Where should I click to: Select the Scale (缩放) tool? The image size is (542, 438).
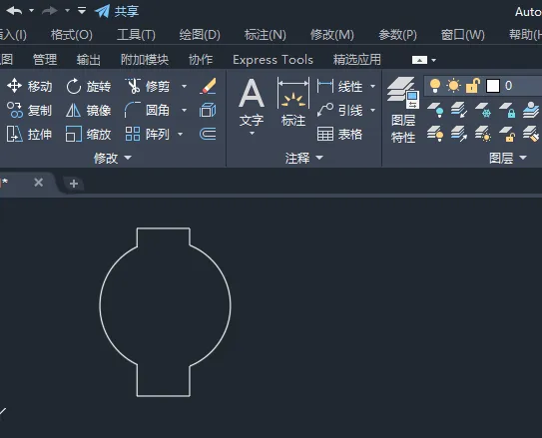(89, 134)
